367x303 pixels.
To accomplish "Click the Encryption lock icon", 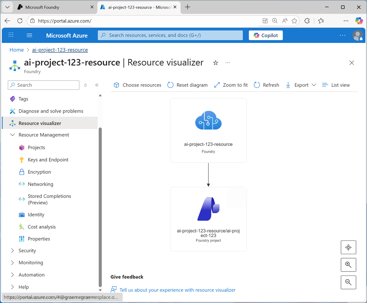I will click(21, 172).
